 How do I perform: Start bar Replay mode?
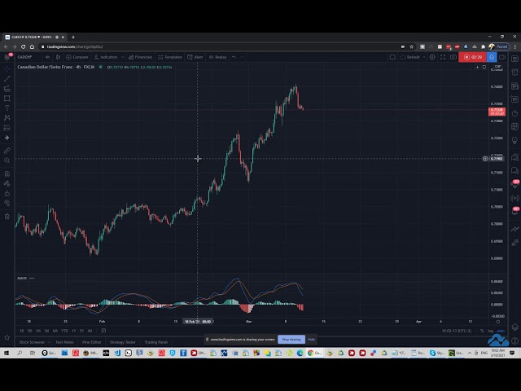point(217,57)
